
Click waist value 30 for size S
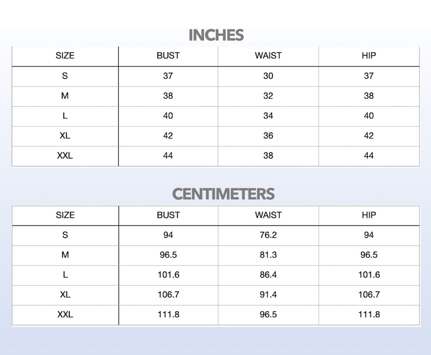268,76
